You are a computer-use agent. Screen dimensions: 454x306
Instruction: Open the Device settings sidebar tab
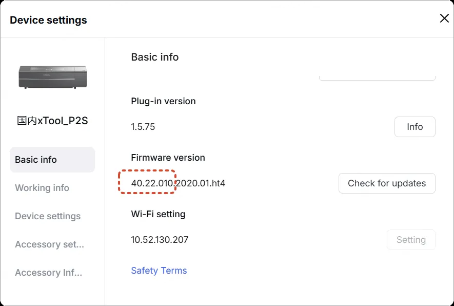pos(48,216)
